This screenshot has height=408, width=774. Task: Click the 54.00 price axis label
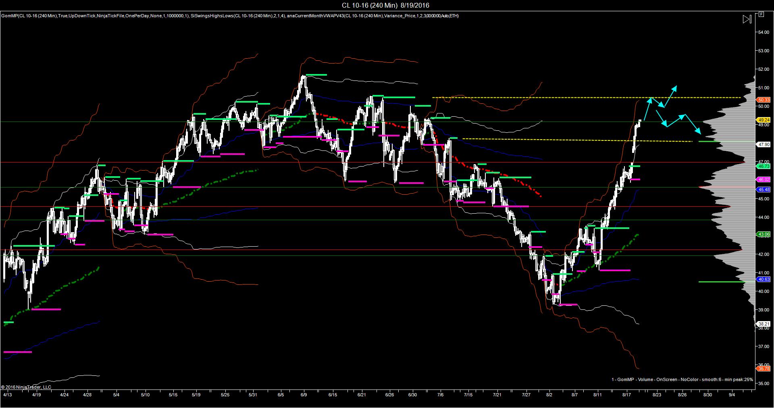(x=764, y=32)
